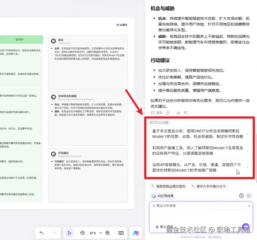Image resolution: width=257 pixels, height=240 pixels.
Task: Click the 结论 card title
Action: 61,40
